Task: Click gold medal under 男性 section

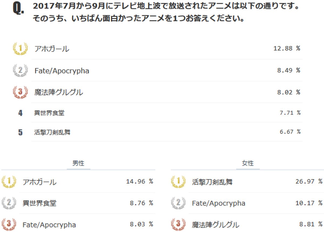Action: pyautogui.click(x=9, y=182)
